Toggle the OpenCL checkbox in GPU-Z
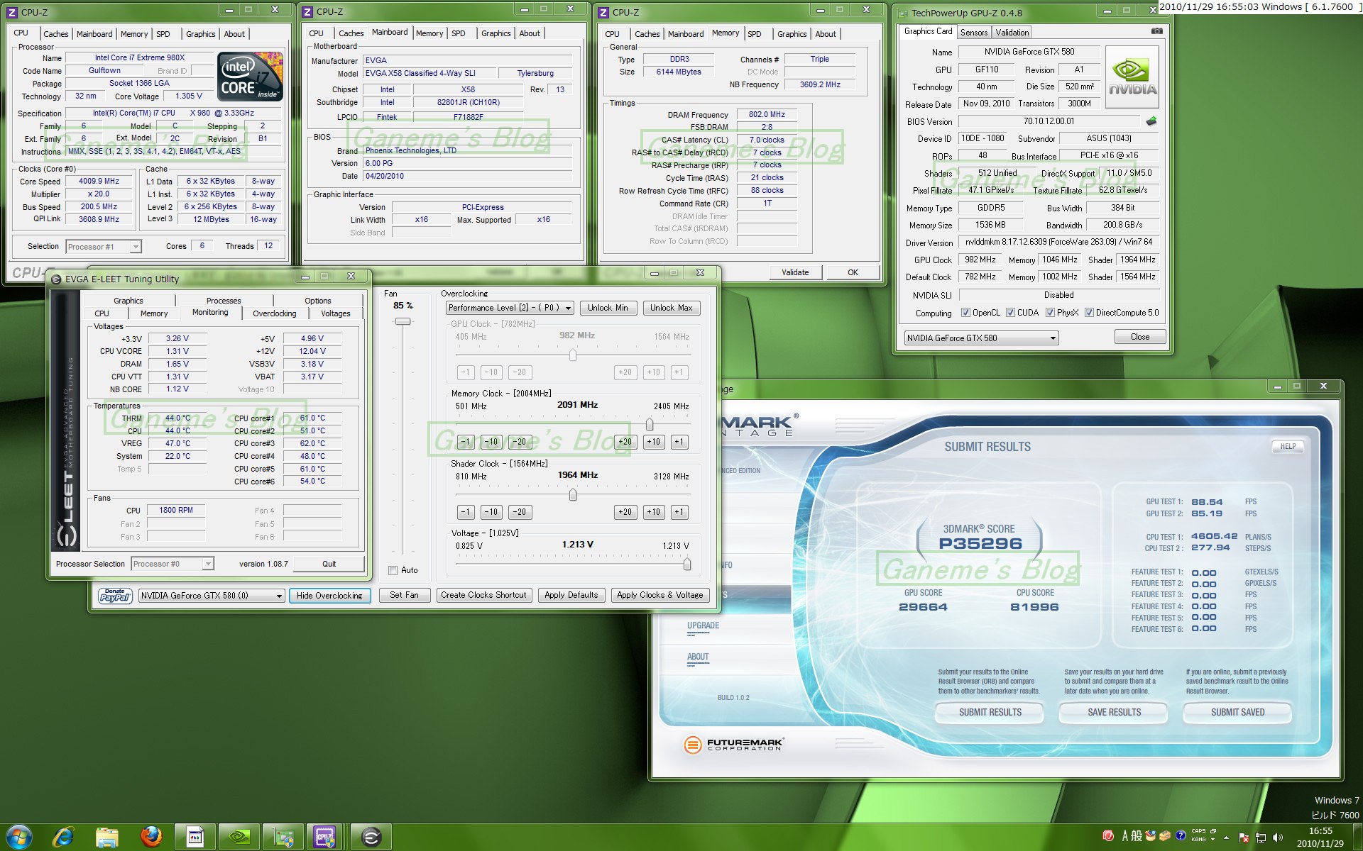 pyautogui.click(x=965, y=313)
